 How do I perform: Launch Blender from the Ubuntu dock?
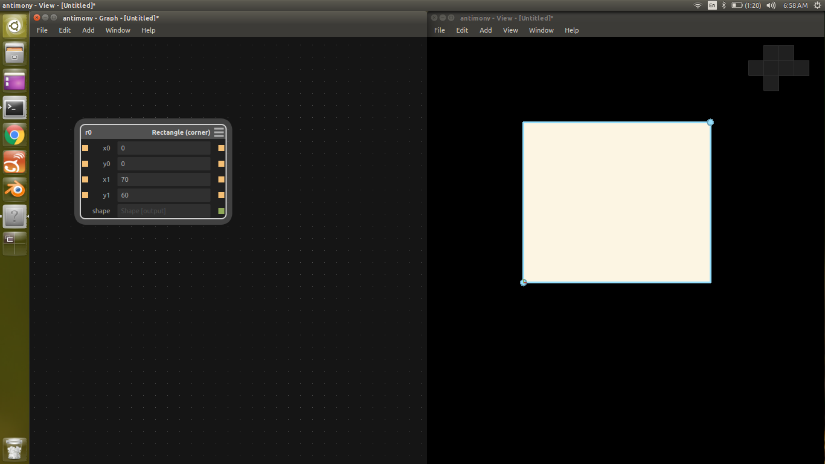click(14, 189)
